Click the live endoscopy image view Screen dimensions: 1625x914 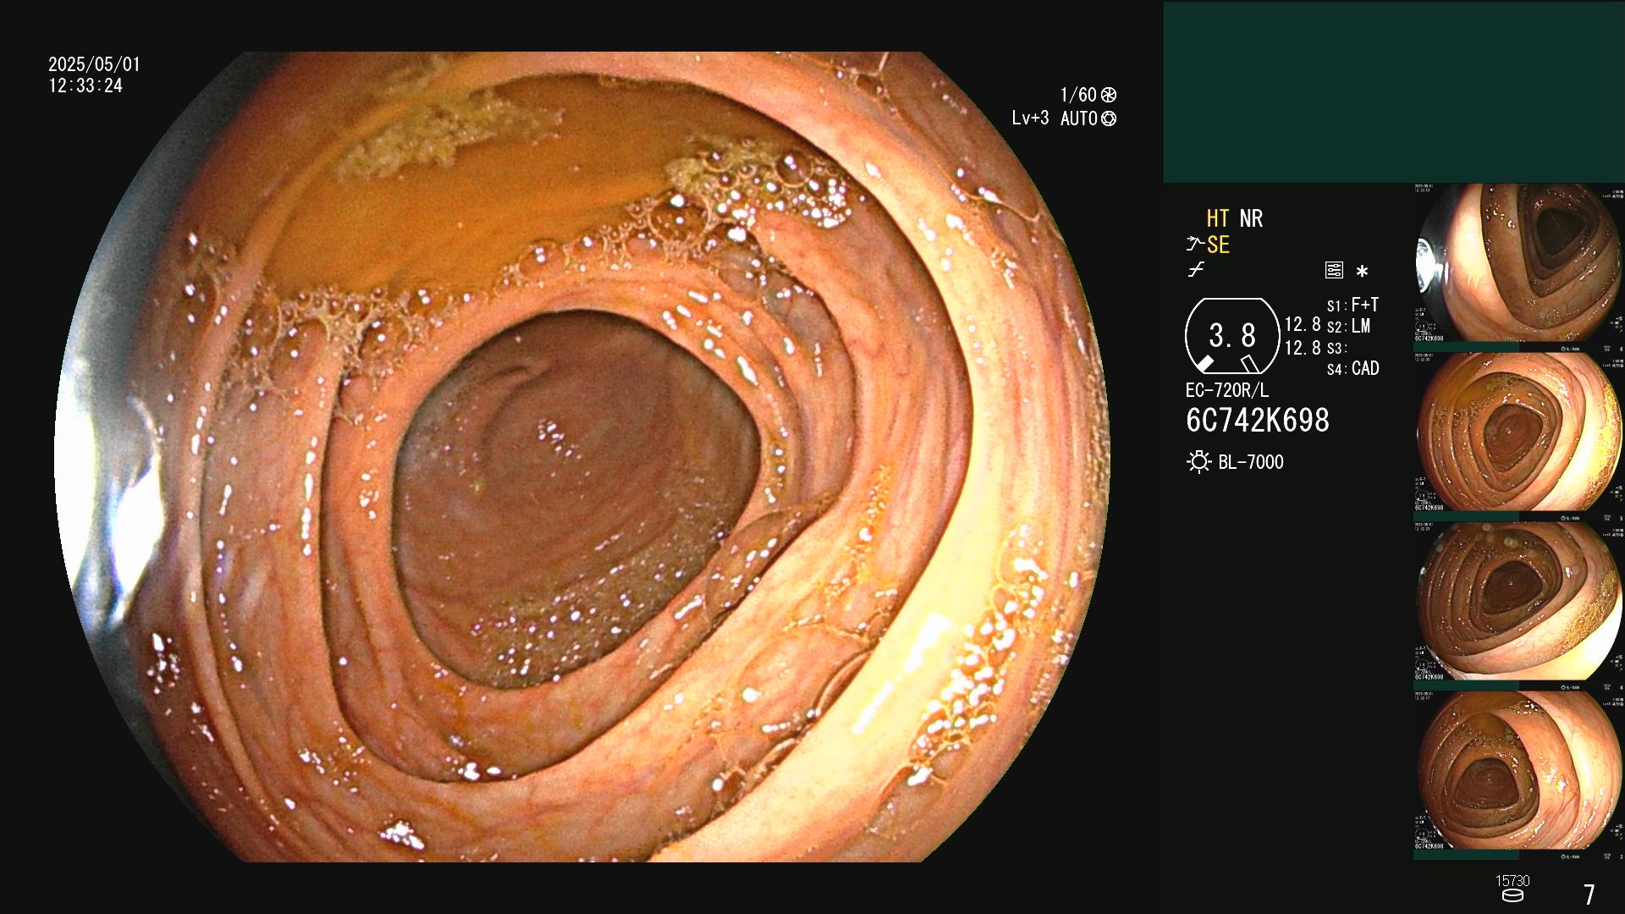coord(582,457)
